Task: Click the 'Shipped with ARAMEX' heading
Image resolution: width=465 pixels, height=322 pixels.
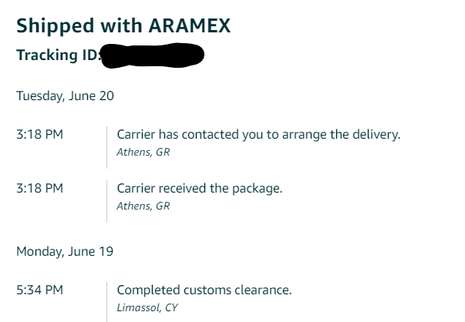Action: [123, 25]
